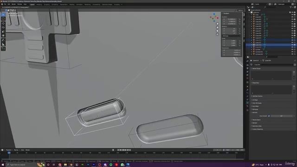Image resolution: width=297 pixels, height=167 pixels.
Task: Expand the Vertex Groups panel
Action: 257,69
